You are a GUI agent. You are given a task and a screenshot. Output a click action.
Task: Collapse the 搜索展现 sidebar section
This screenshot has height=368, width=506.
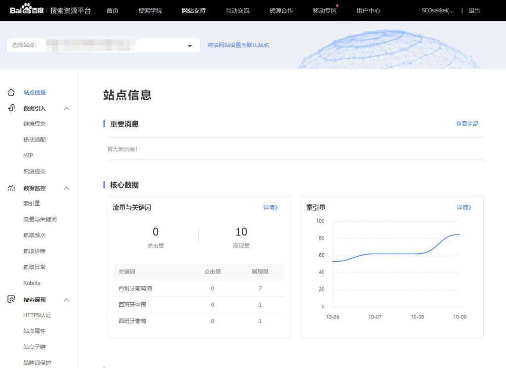point(67,300)
